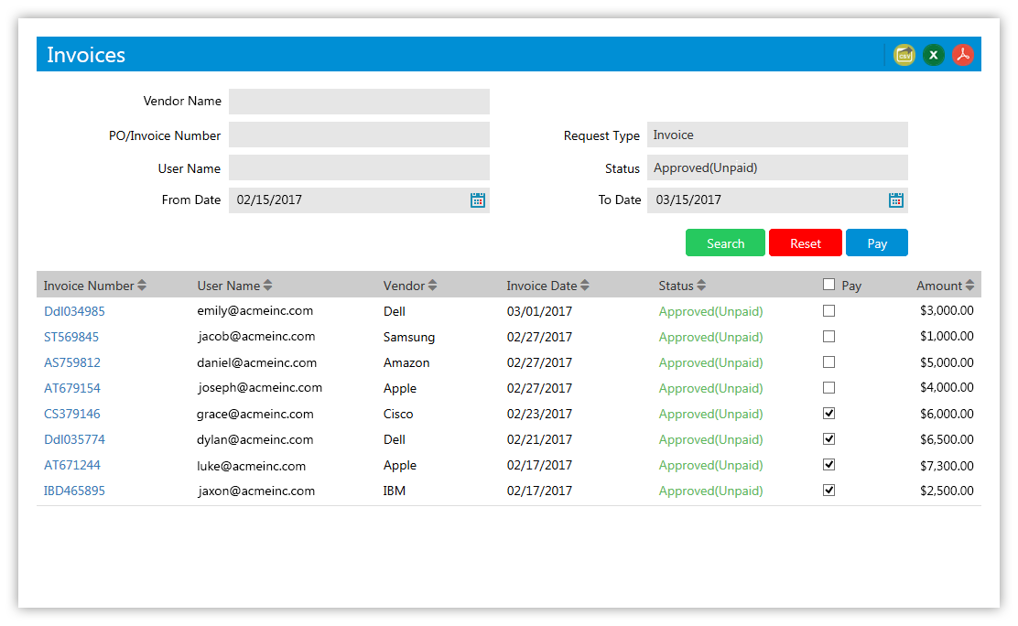Open invoice link IBD465895
This screenshot has width=1018, height=626.
(74, 491)
